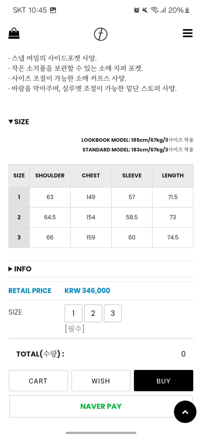The image size is (202, 437).
Task: Tap the brand logo at top center
Action: point(101,34)
